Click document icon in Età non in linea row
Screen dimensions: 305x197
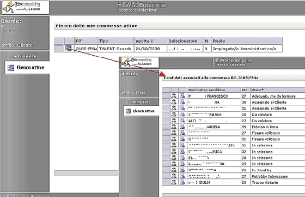182,127
